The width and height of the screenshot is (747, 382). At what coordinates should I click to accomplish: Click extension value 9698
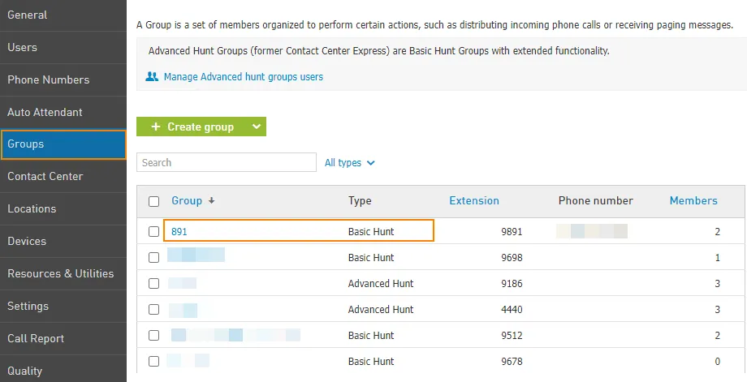[512, 257]
